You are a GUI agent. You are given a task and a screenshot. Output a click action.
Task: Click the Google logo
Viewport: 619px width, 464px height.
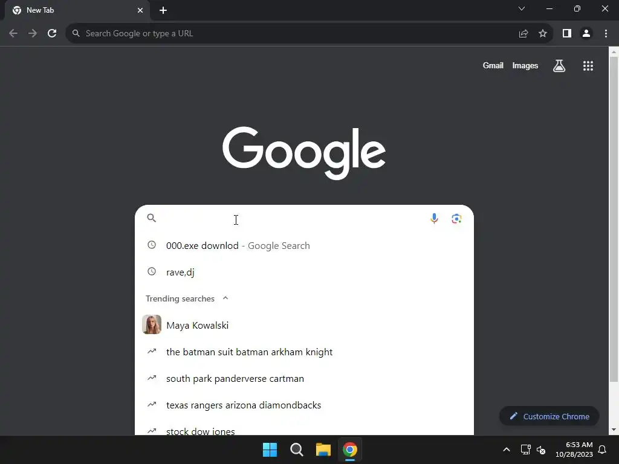pos(304,153)
